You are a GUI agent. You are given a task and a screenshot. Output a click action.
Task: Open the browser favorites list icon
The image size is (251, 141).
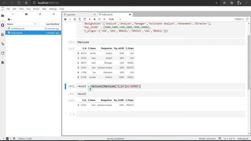click(x=224, y=3)
